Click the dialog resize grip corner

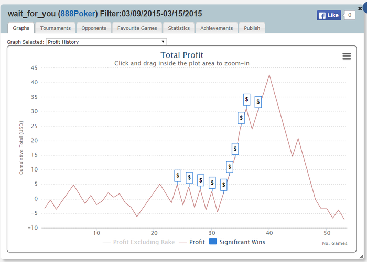click(x=361, y=257)
